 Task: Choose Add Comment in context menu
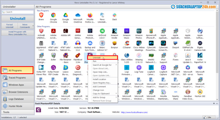pyautogui.click(x=103, y=87)
